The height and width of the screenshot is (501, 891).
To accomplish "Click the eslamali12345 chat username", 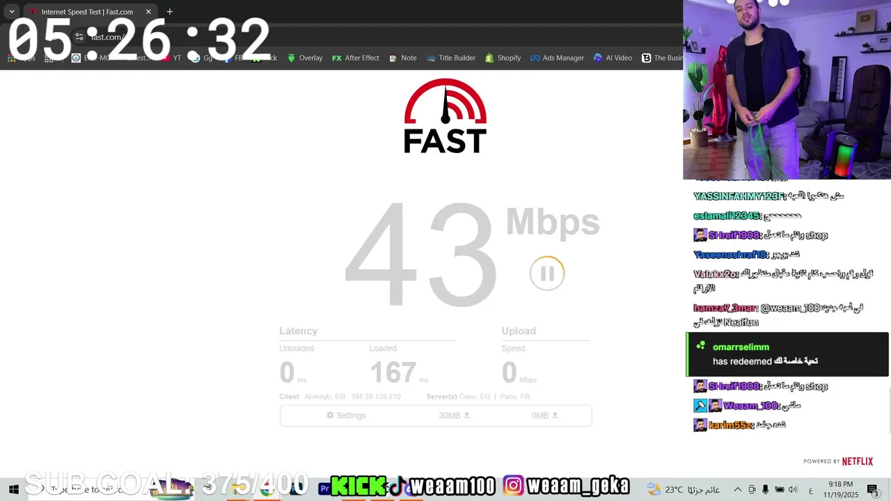I will (x=727, y=216).
